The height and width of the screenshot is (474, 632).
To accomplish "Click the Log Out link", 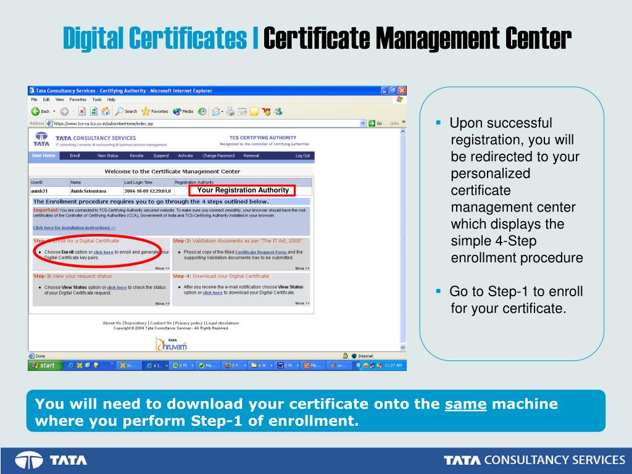I will pos(302,156).
